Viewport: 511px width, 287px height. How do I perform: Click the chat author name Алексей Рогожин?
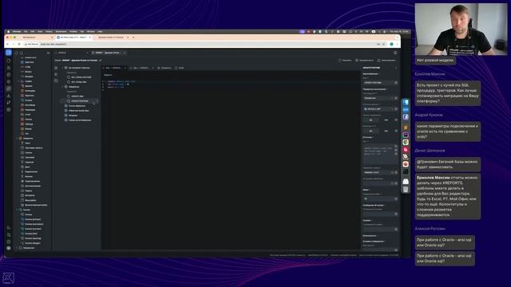tap(430, 229)
